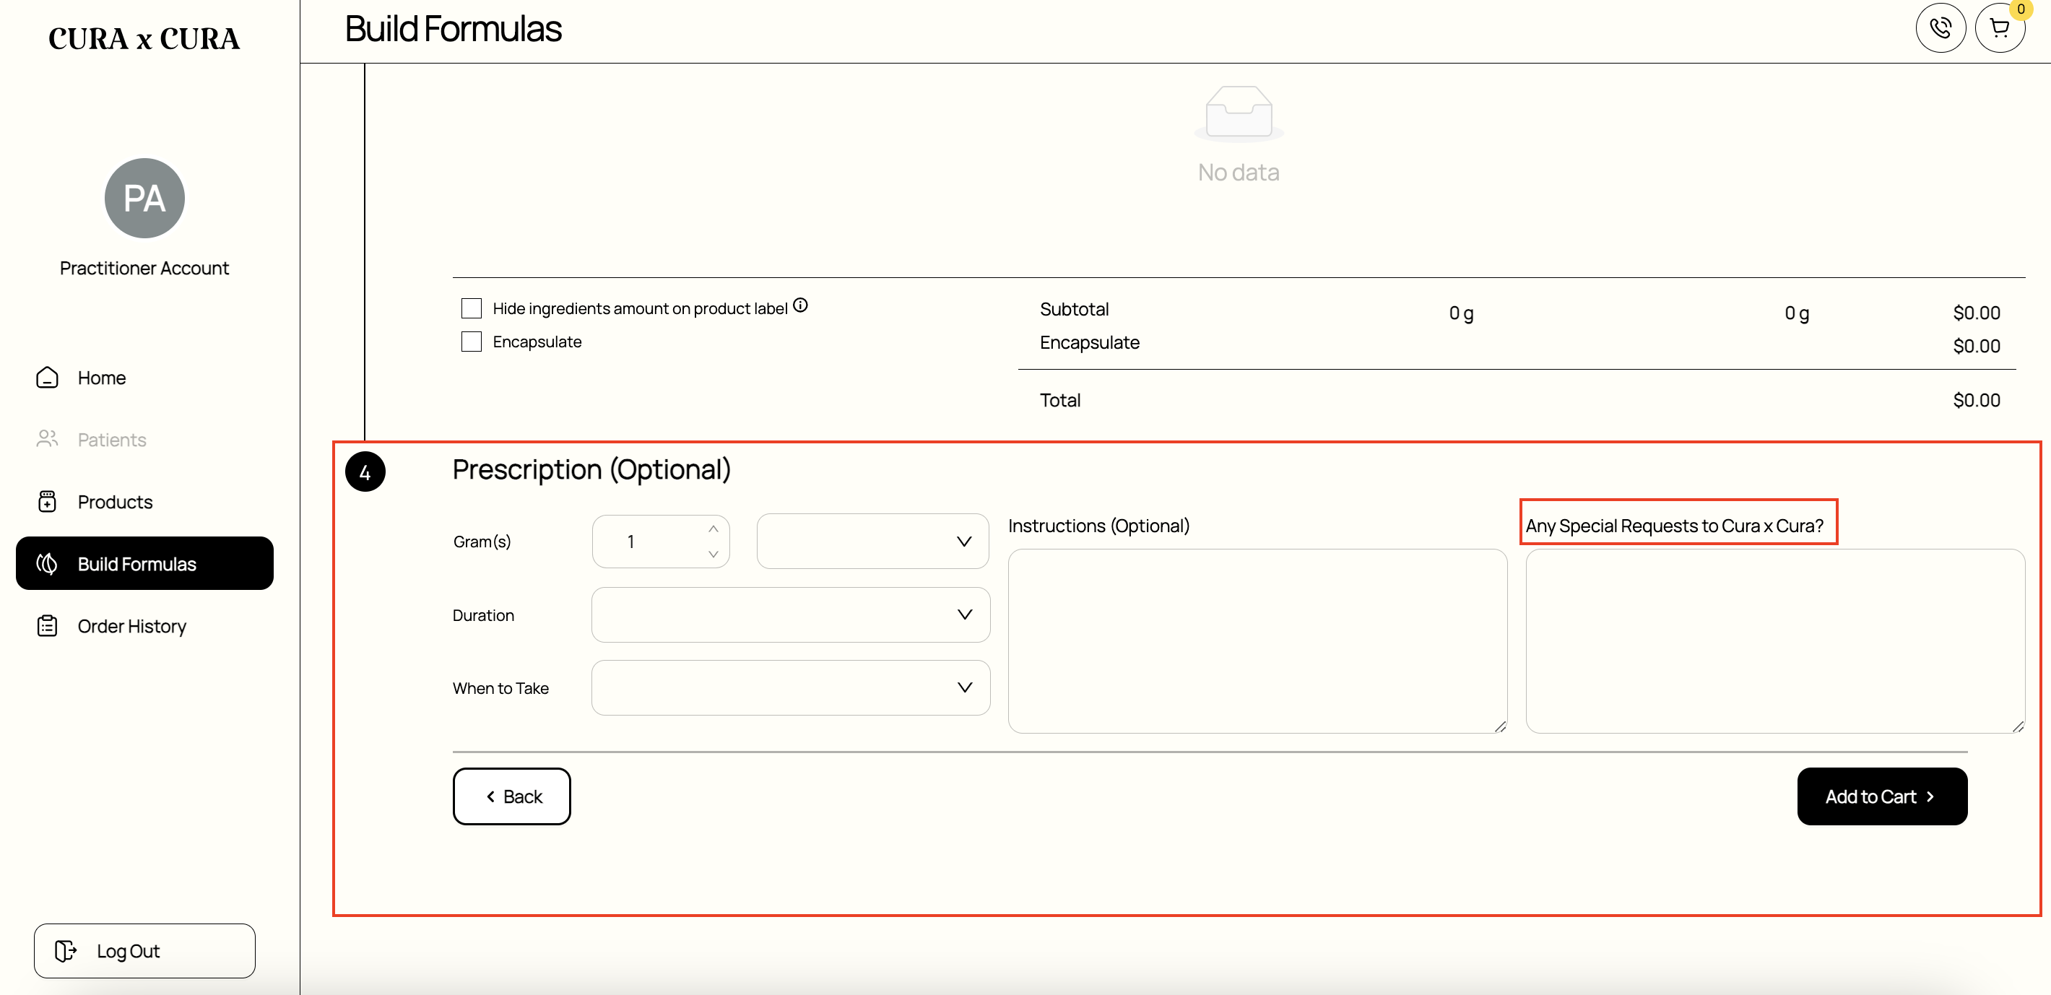This screenshot has height=995, width=2051.
Task: Expand the Duration dropdown
Action: (791, 614)
